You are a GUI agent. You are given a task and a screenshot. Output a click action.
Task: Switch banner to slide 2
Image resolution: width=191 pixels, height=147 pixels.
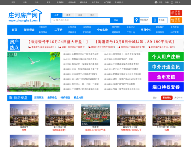coord(12,54)
